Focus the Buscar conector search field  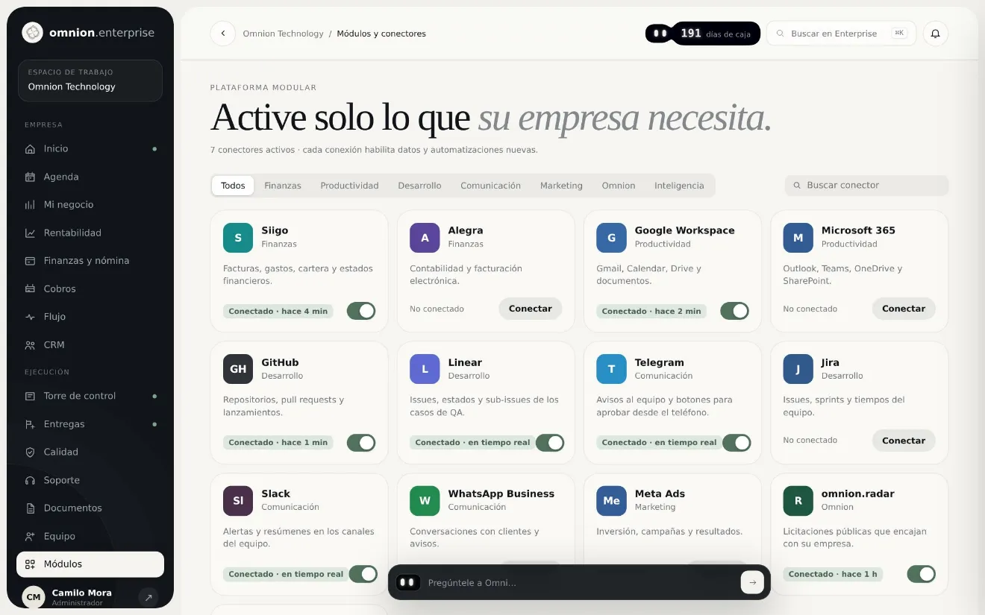pos(866,186)
